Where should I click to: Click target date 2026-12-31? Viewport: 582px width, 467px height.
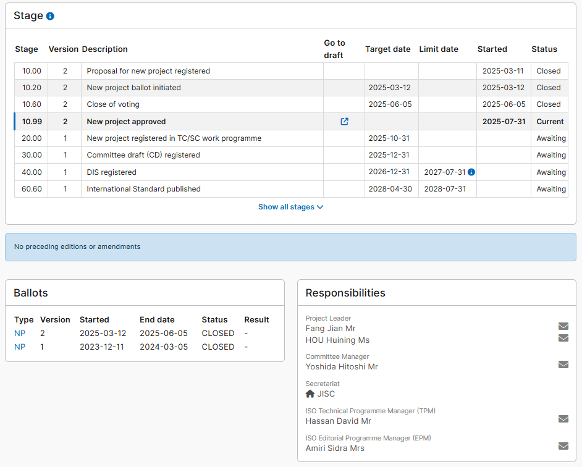click(389, 172)
